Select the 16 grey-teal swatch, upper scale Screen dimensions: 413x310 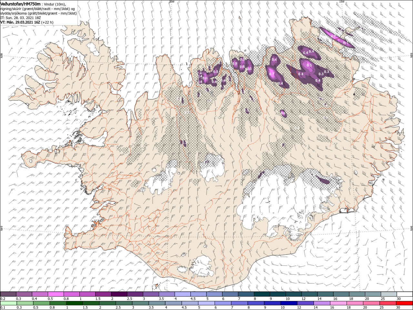pos(341,294)
